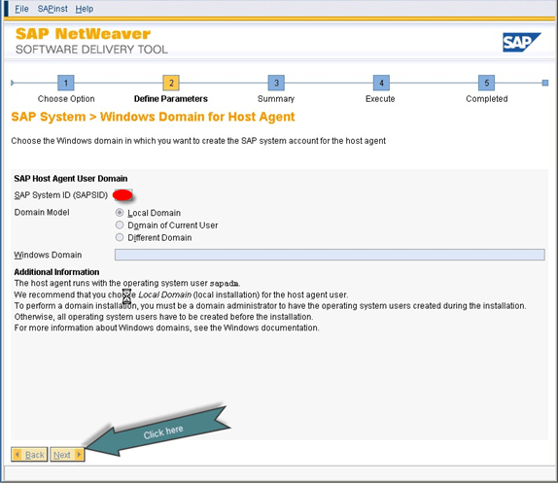
Task: Click the "Execute" step label
Action: [x=380, y=99]
